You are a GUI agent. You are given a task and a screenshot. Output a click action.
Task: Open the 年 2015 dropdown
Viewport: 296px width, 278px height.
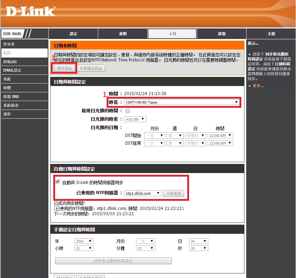click(84, 241)
